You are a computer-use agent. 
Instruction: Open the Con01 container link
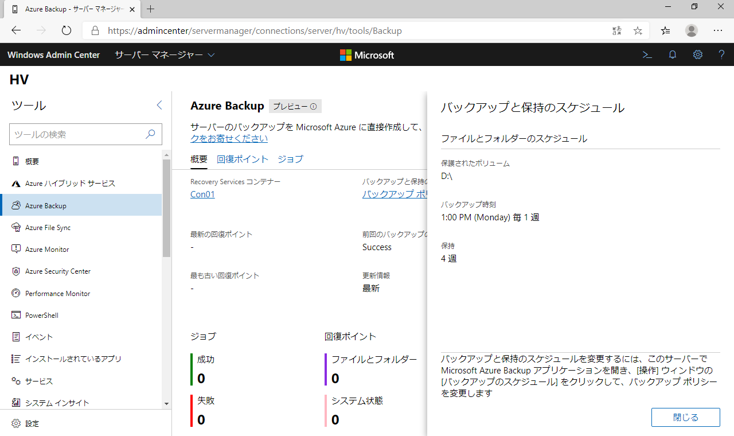(202, 194)
